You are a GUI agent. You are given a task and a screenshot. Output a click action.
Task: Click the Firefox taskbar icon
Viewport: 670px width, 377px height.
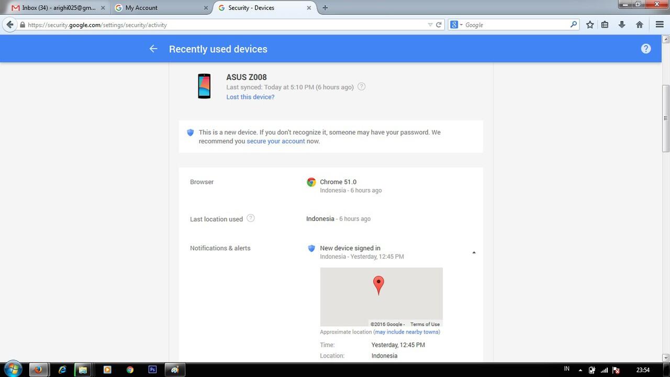pos(38,369)
